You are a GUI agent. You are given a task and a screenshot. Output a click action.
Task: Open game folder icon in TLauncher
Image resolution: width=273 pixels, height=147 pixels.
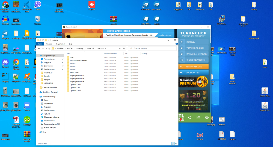tap(198, 117)
